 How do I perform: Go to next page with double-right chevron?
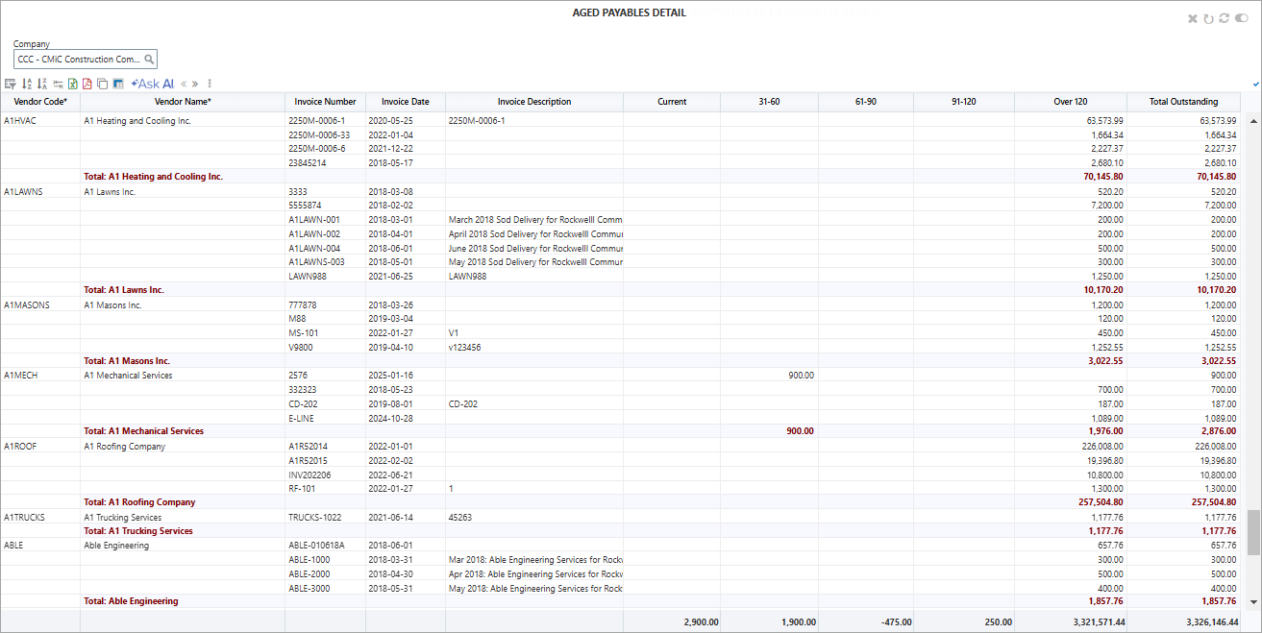[x=195, y=84]
